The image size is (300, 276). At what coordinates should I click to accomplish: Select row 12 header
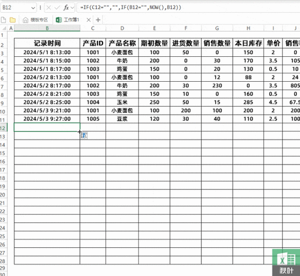[x=3, y=128]
